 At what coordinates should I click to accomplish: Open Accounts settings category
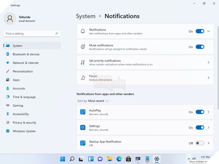click(32, 88)
